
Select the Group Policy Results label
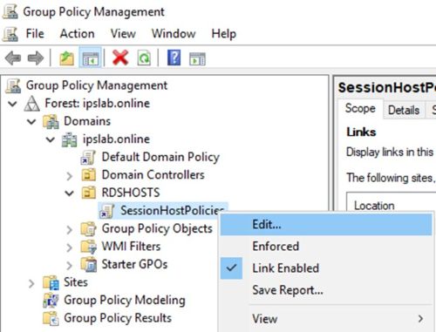[x=118, y=318]
